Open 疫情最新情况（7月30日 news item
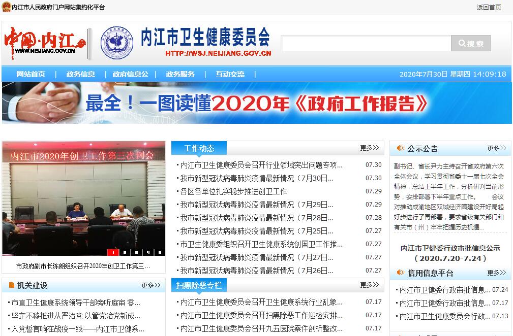This screenshot has width=513, height=336. coord(257,178)
